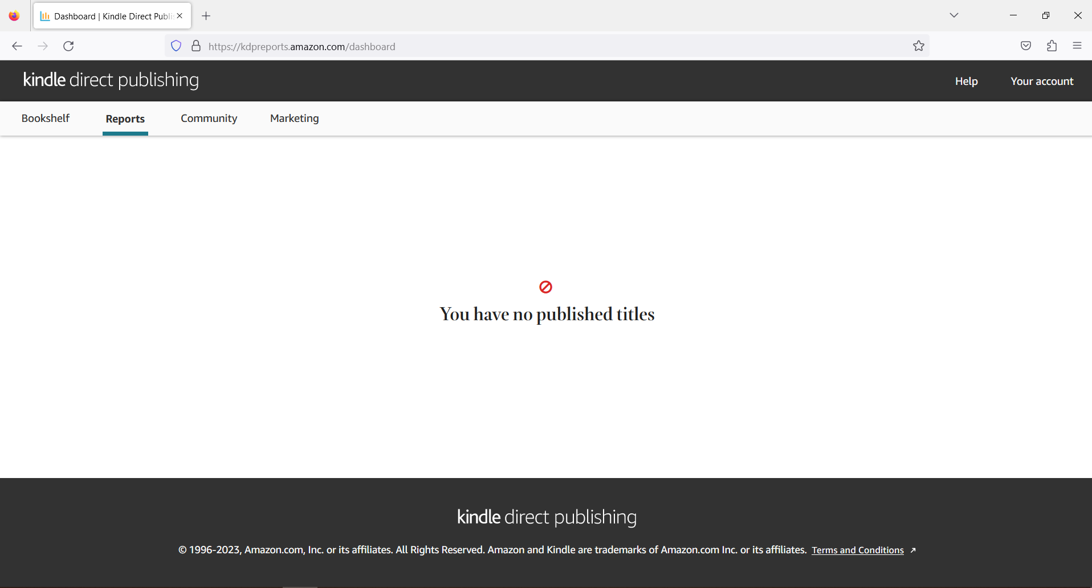
Task: Click inside the address bar
Action: [513, 46]
